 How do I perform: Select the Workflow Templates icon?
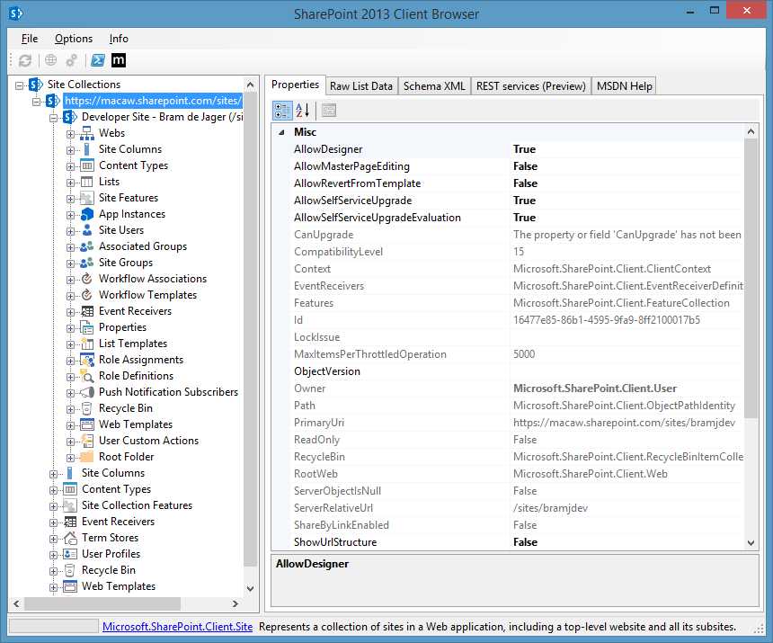point(87,295)
